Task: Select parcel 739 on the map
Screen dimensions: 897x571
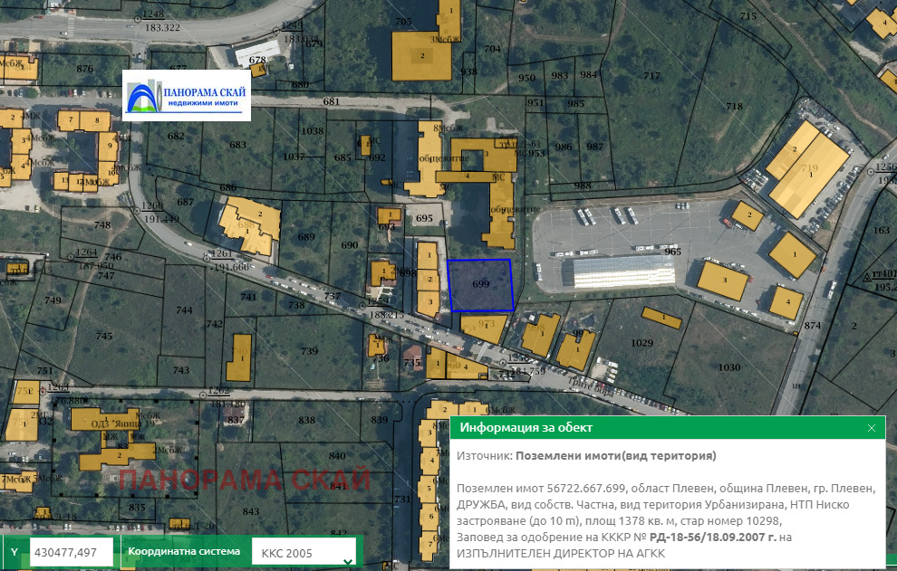Action: pos(309,351)
